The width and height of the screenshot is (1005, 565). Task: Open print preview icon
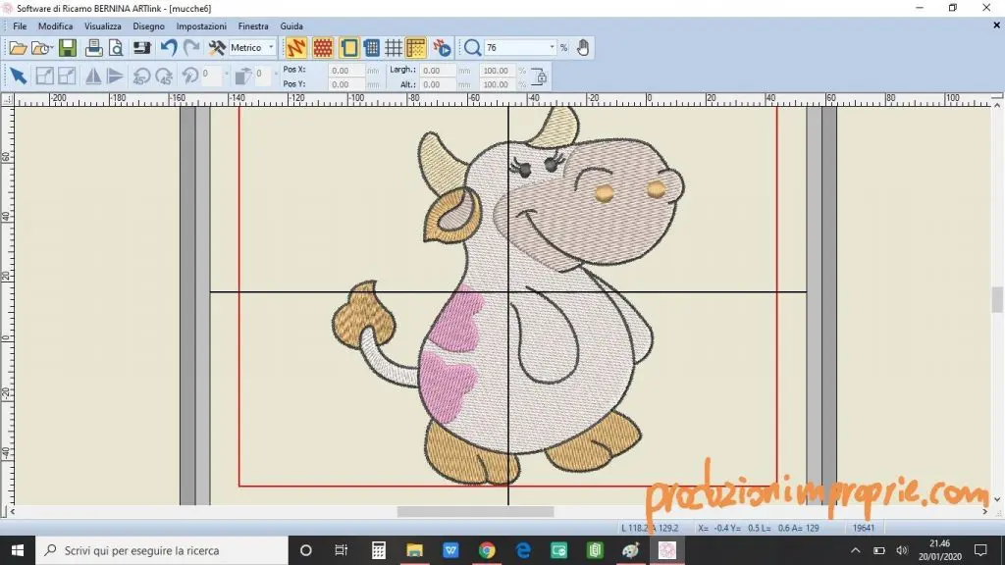pos(116,48)
